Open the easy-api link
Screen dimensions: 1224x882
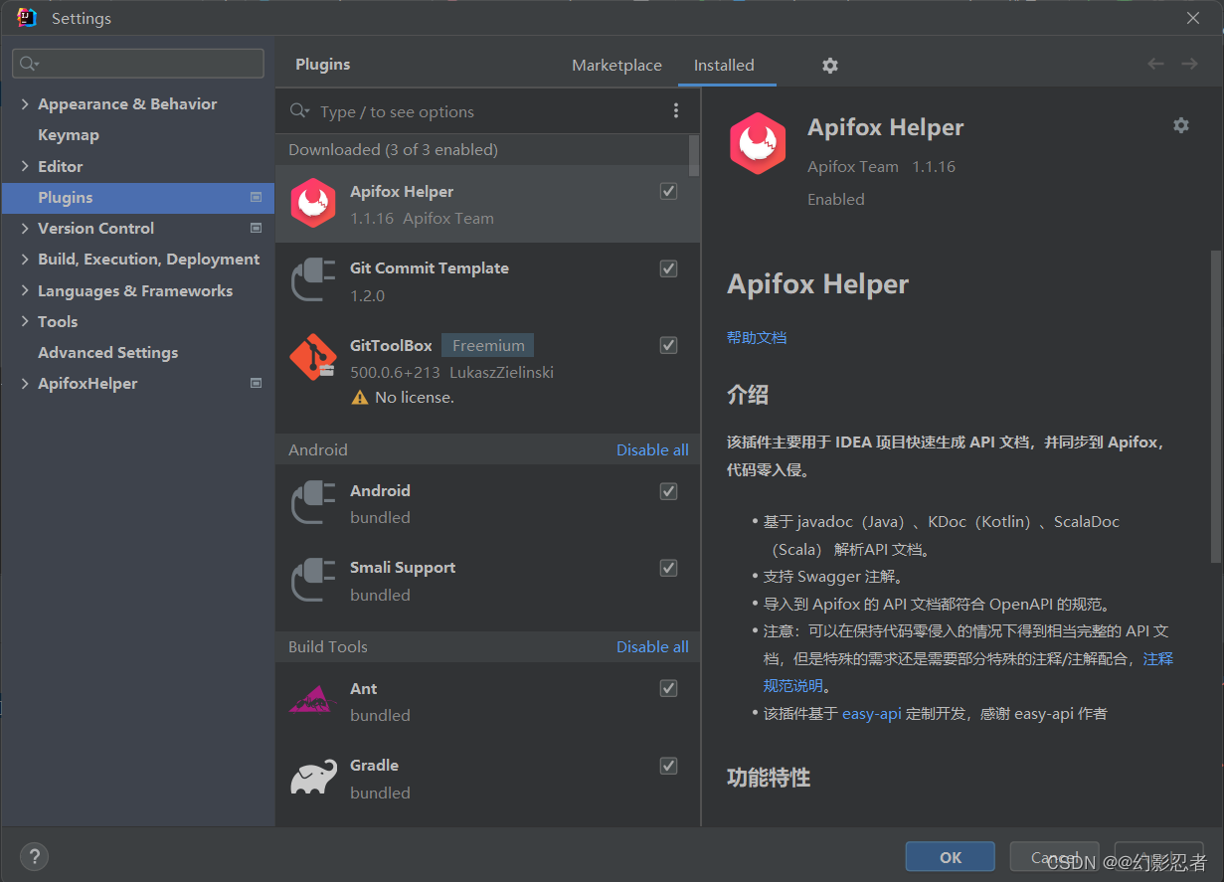[x=872, y=713]
